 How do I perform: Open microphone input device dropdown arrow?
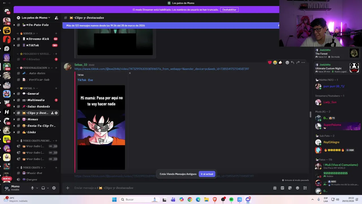[37, 188]
